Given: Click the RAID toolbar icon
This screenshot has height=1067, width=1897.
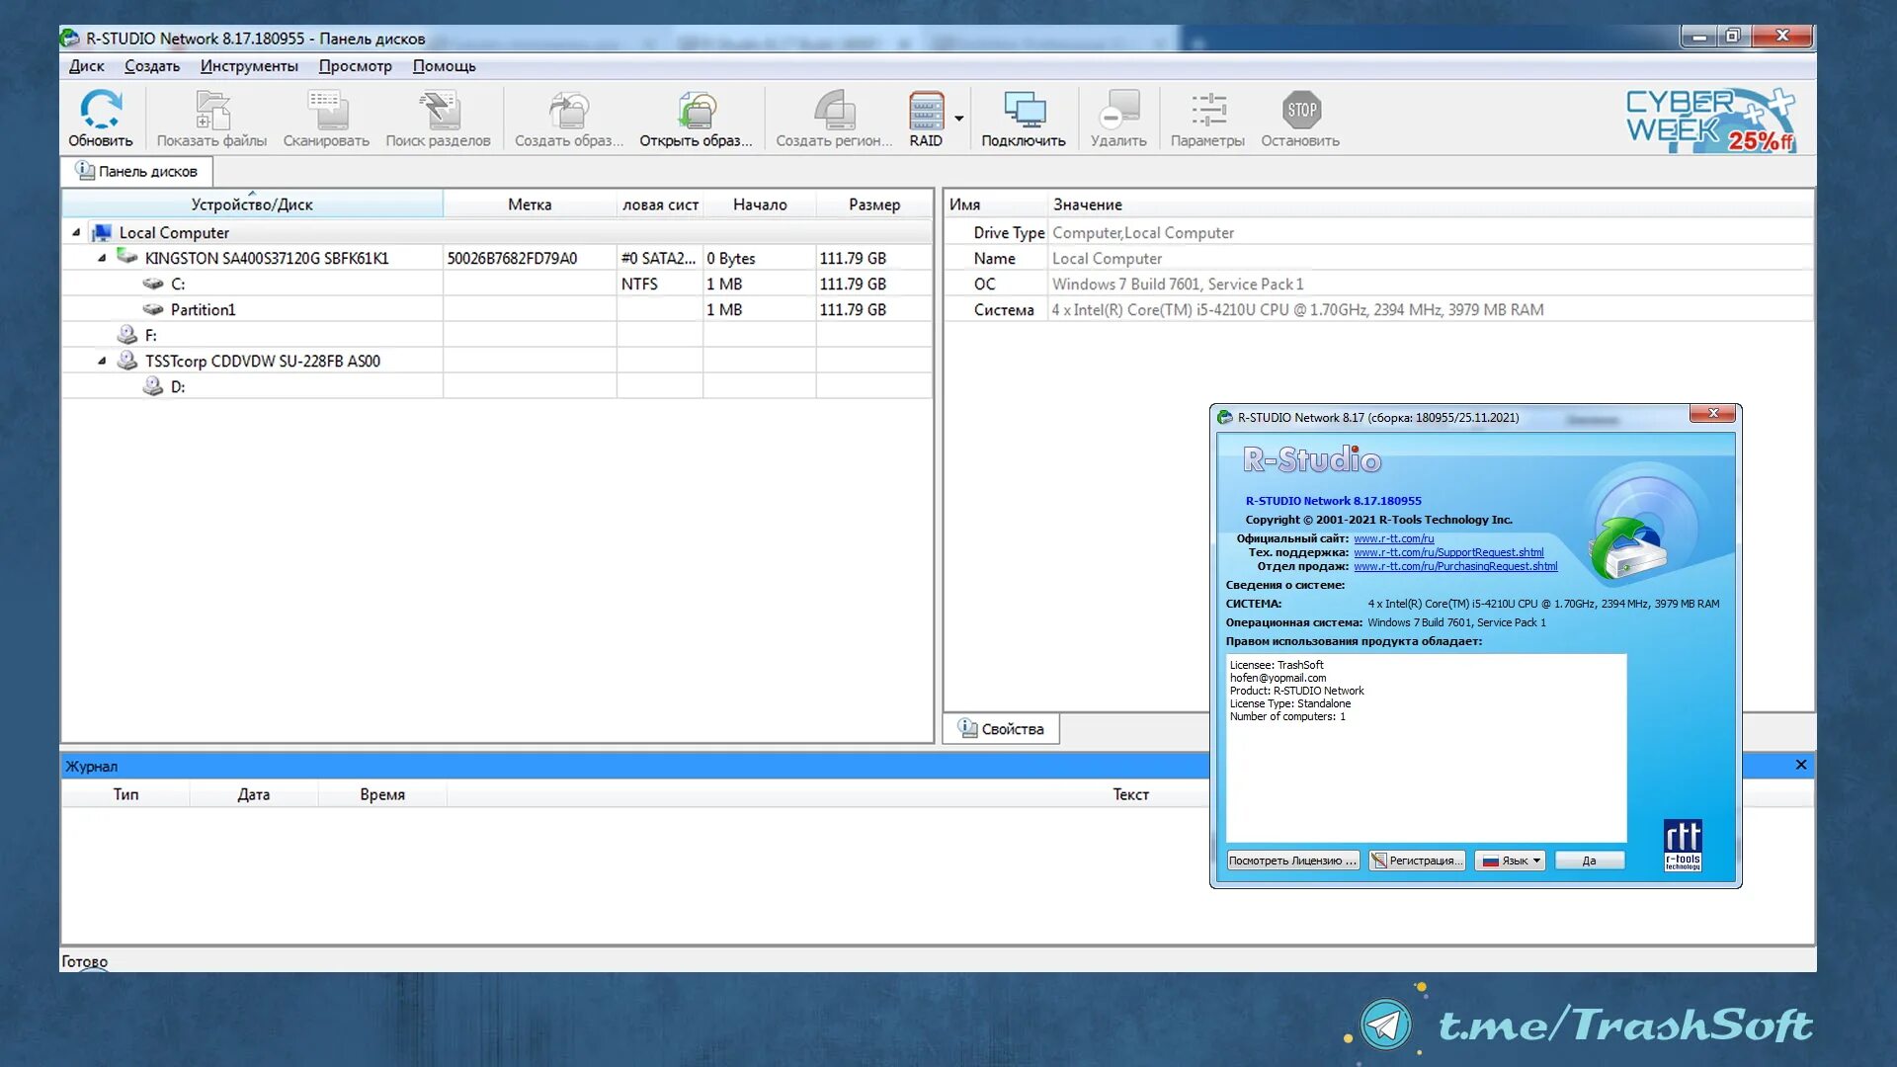Looking at the screenshot, I should 926,111.
